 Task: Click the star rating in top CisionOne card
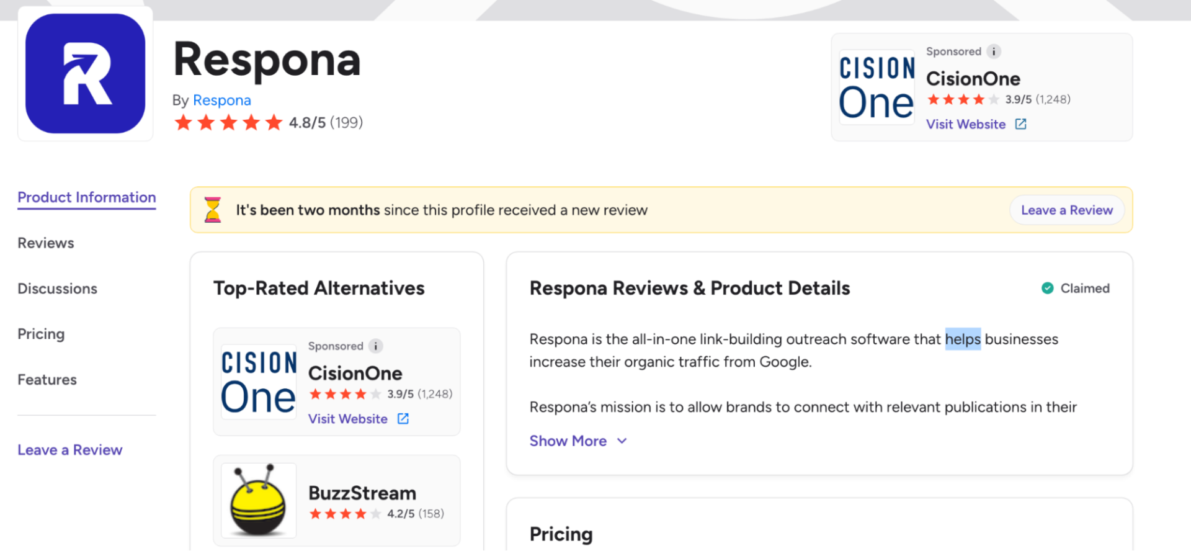point(963,99)
